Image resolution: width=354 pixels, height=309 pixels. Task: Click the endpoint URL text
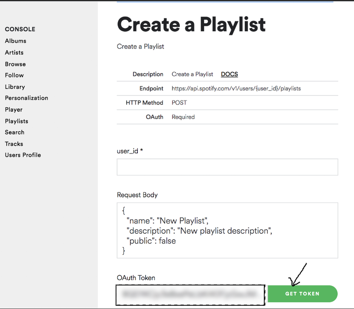click(236, 88)
